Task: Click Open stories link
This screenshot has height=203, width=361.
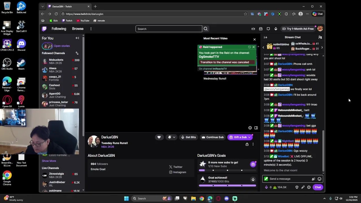Action: pyautogui.click(x=62, y=46)
